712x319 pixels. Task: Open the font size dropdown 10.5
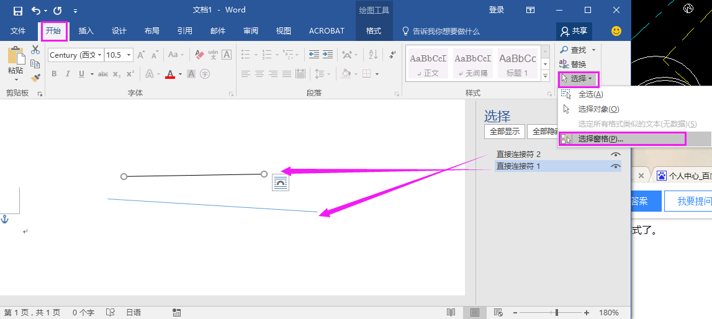click(129, 55)
